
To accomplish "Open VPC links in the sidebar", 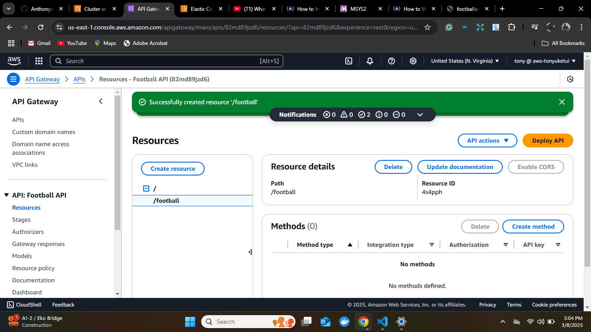I will [x=25, y=165].
